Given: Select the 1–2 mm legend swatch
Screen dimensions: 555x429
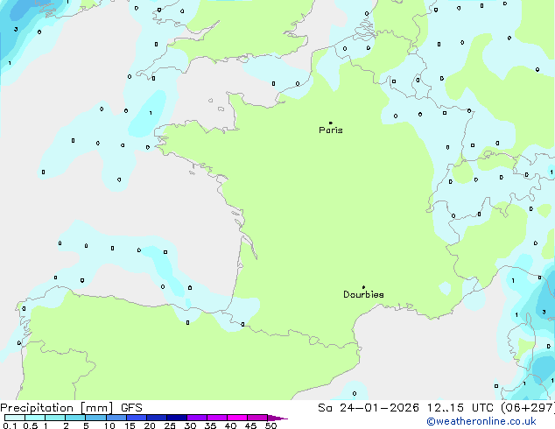Looking at the screenshot, I should coord(55,418).
